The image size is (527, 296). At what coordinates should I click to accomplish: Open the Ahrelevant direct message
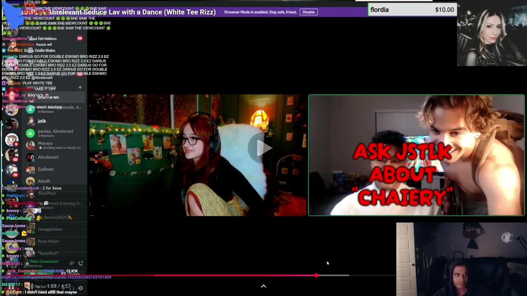pyautogui.click(x=54, y=157)
